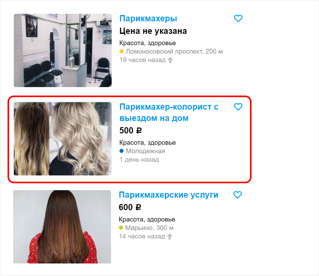The height and width of the screenshot is (276, 319).
Task: Open the blonde hair coloring photo
Action: click(x=63, y=139)
